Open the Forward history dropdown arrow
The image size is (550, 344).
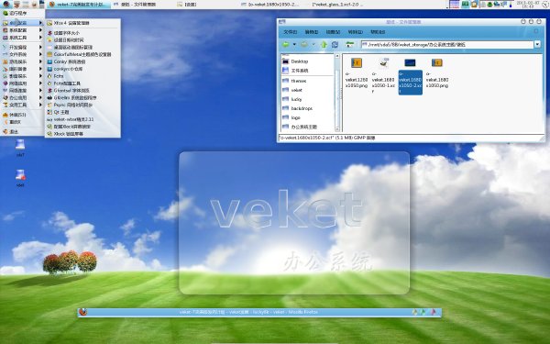click(313, 45)
